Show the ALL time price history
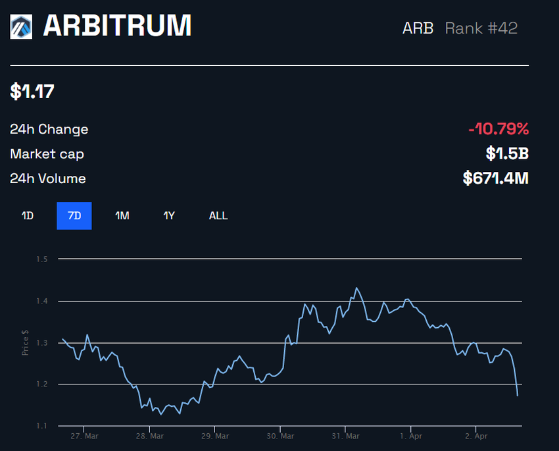 [218, 215]
